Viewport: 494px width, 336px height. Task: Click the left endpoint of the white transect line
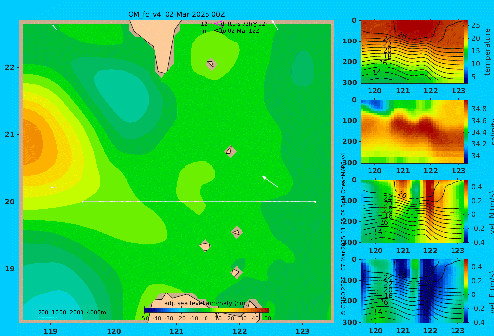[x=82, y=202]
